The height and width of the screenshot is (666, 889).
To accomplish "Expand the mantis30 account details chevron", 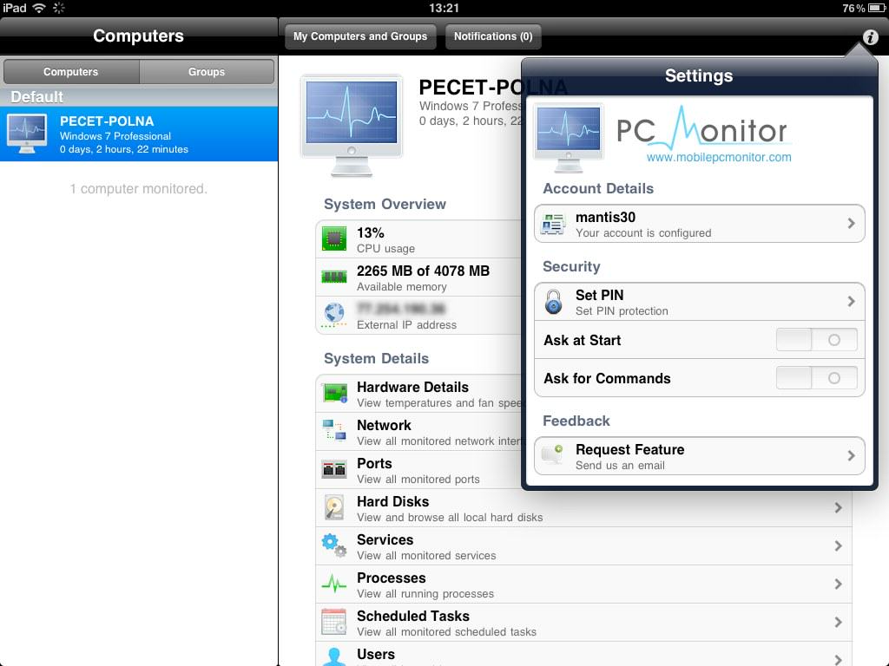I will [851, 224].
